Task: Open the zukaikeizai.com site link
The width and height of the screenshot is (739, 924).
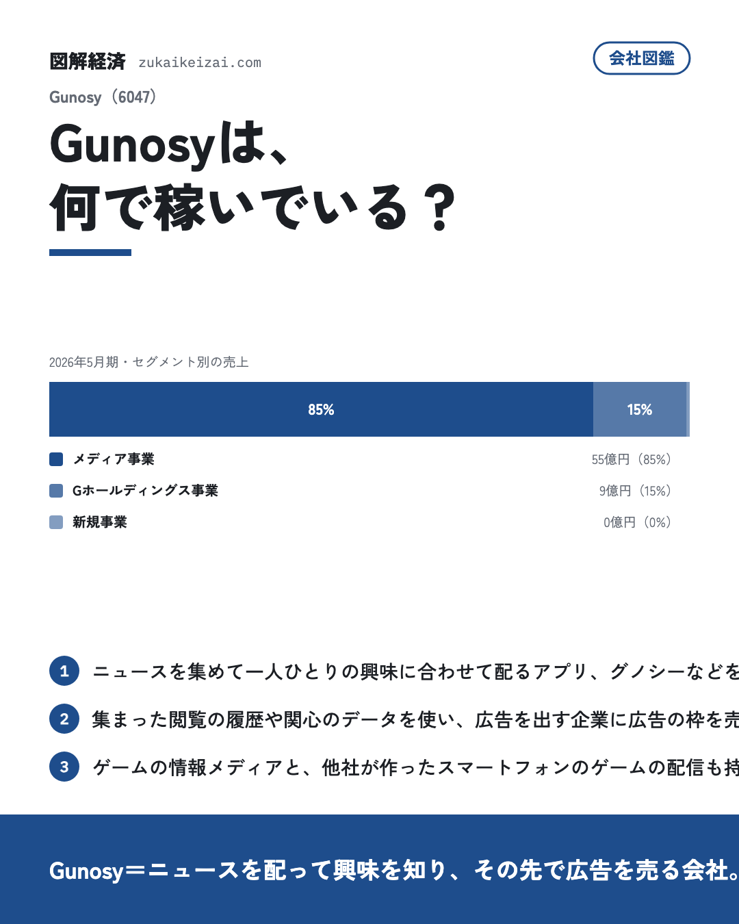Action: point(200,62)
